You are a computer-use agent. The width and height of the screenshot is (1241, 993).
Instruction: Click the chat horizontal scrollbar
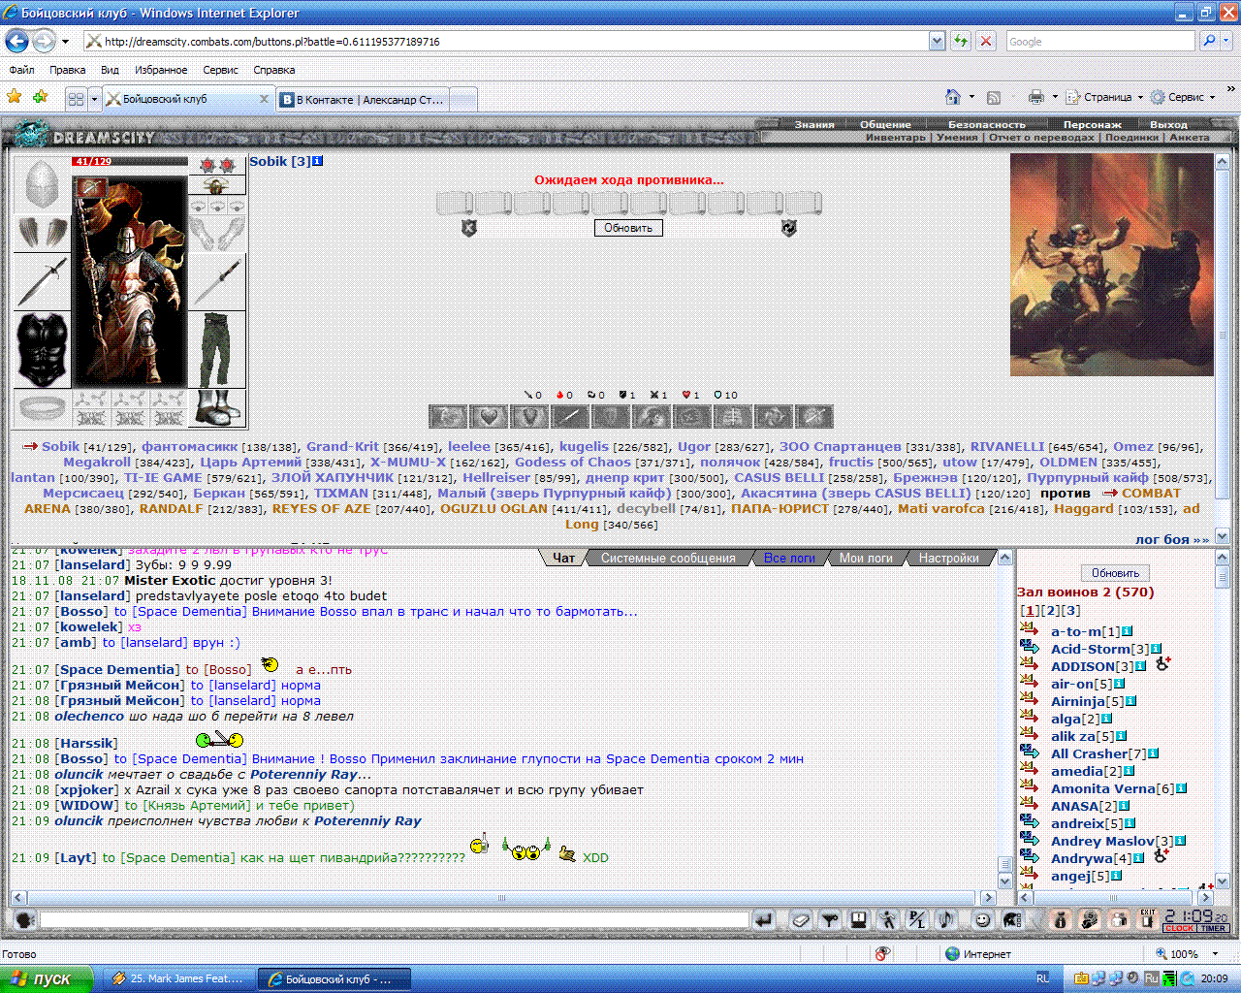[502, 898]
